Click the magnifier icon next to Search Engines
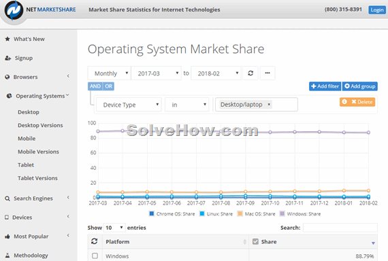The image size is (388, 261). [x=7, y=198]
